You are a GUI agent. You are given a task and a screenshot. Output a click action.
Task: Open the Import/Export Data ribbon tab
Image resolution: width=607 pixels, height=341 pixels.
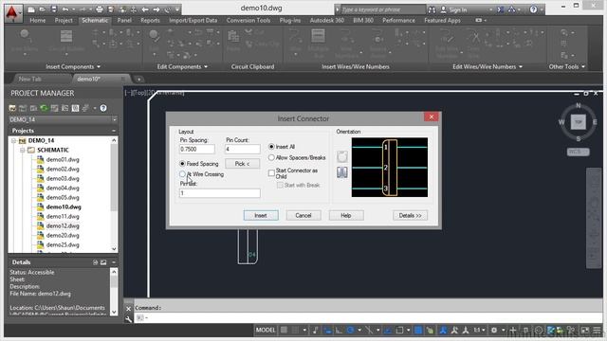coord(193,20)
